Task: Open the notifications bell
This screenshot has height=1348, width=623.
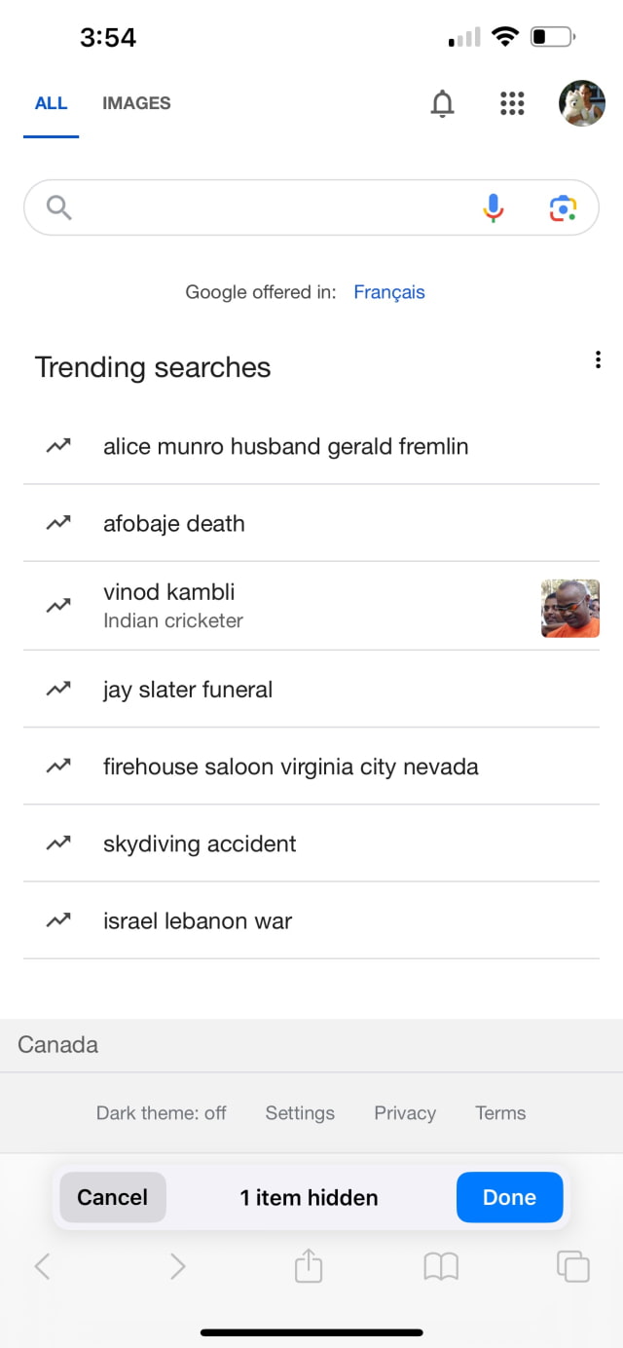Action: tap(442, 103)
